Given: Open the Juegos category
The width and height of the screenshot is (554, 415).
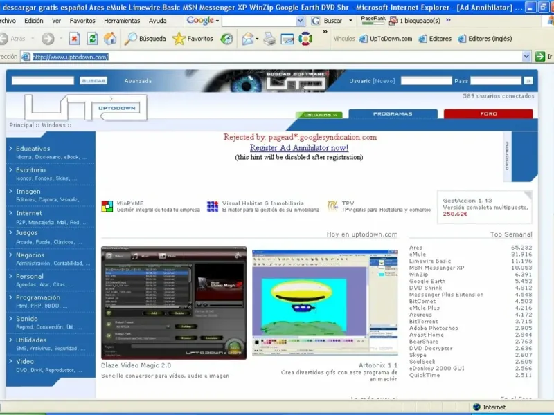Looking at the screenshot, I should click(x=26, y=233).
